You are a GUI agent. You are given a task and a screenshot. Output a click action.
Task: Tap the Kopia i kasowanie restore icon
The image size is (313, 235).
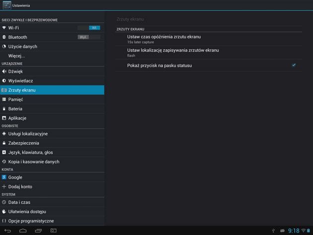(x=4, y=162)
